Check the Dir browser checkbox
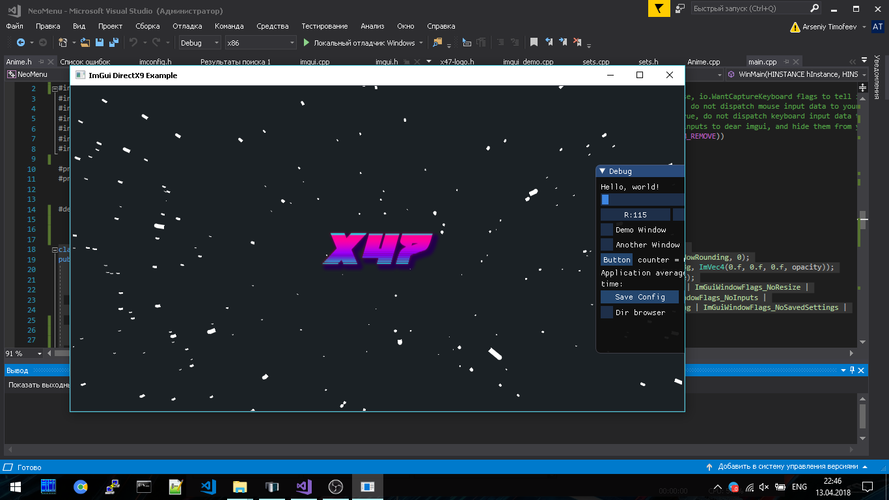The height and width of the screenshot is (500, 889). point(607,312)
